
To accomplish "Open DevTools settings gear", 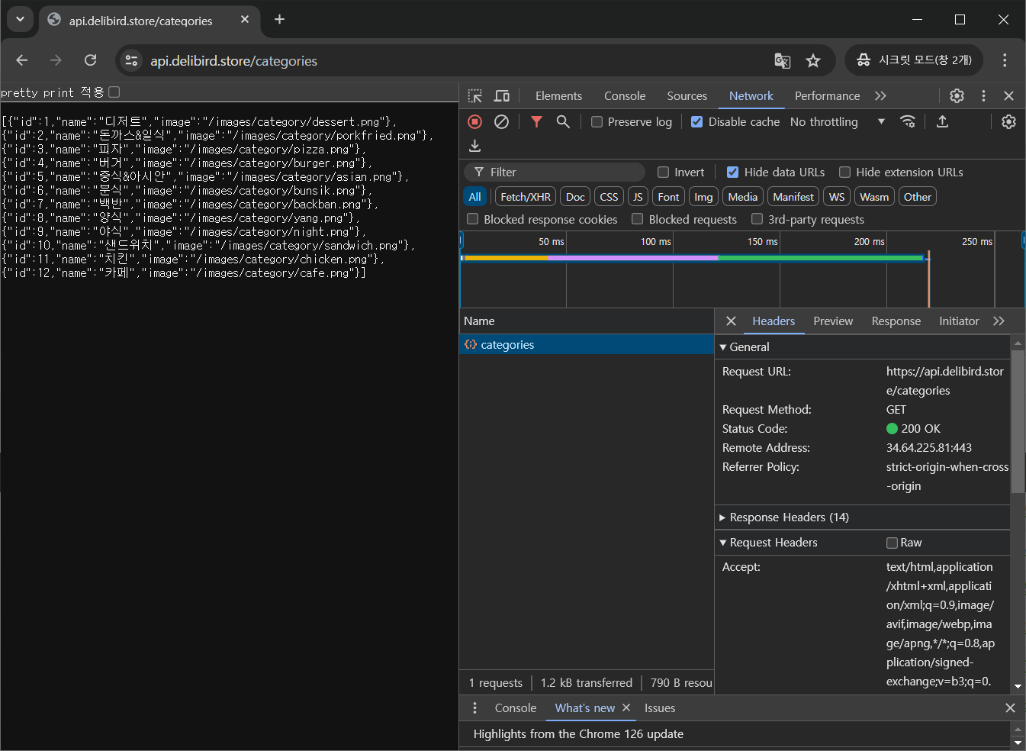I will coord(957,96).
